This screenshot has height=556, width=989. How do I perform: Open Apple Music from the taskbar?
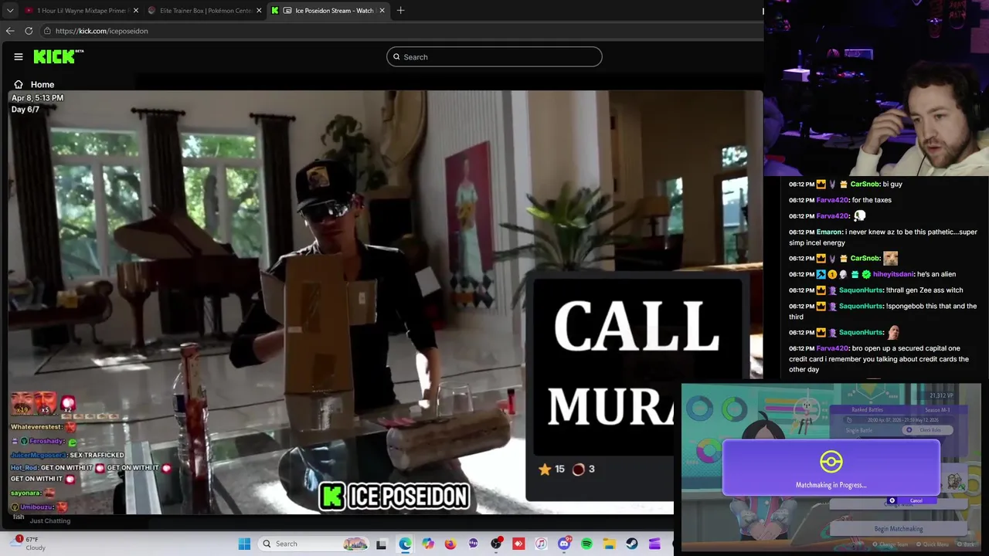tap(542, 544)
